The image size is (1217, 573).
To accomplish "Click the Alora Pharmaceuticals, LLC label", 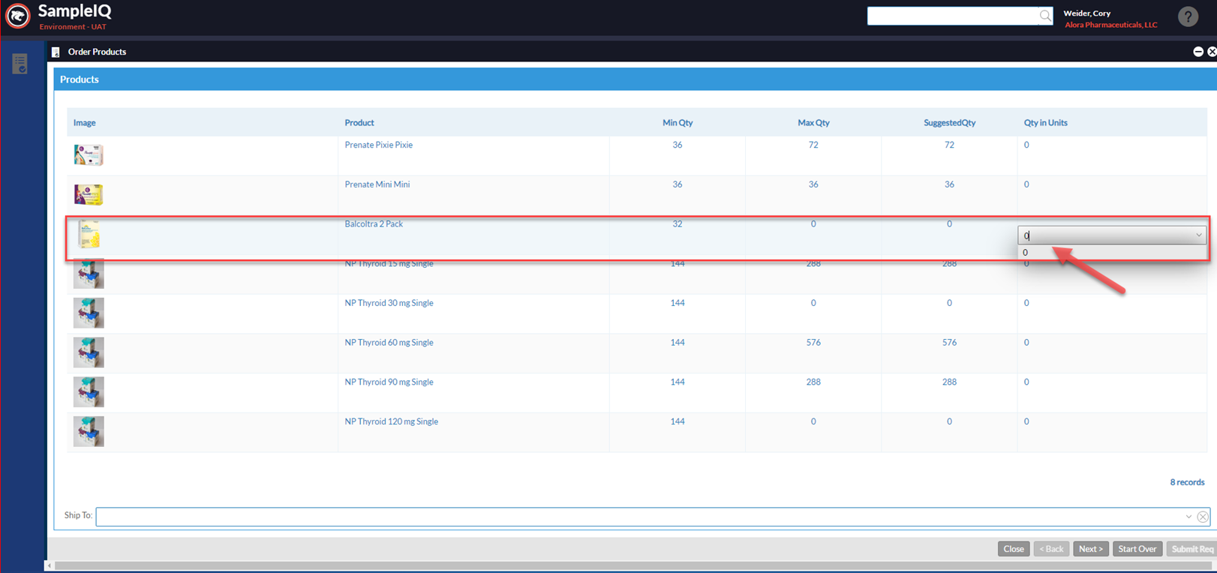I will click(x=1111, y=25).
